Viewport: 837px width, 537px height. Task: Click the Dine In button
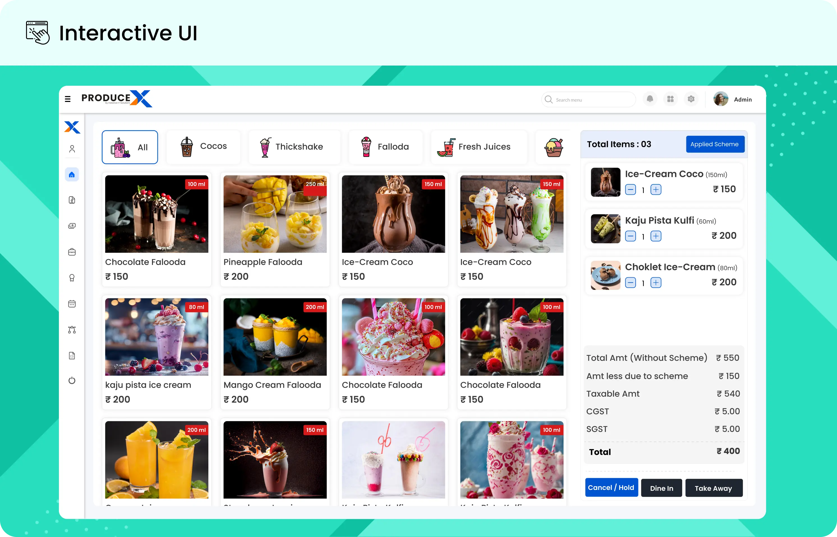(x=662, y=488)
